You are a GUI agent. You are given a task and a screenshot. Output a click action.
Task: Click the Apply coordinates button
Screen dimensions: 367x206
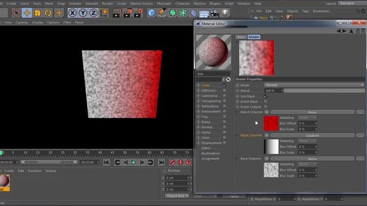pyautogui.click(x=234, y=196)
